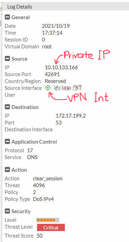Collapse the Action section
This screenshot has height=242, width=129.
click(x=7, y=170)
